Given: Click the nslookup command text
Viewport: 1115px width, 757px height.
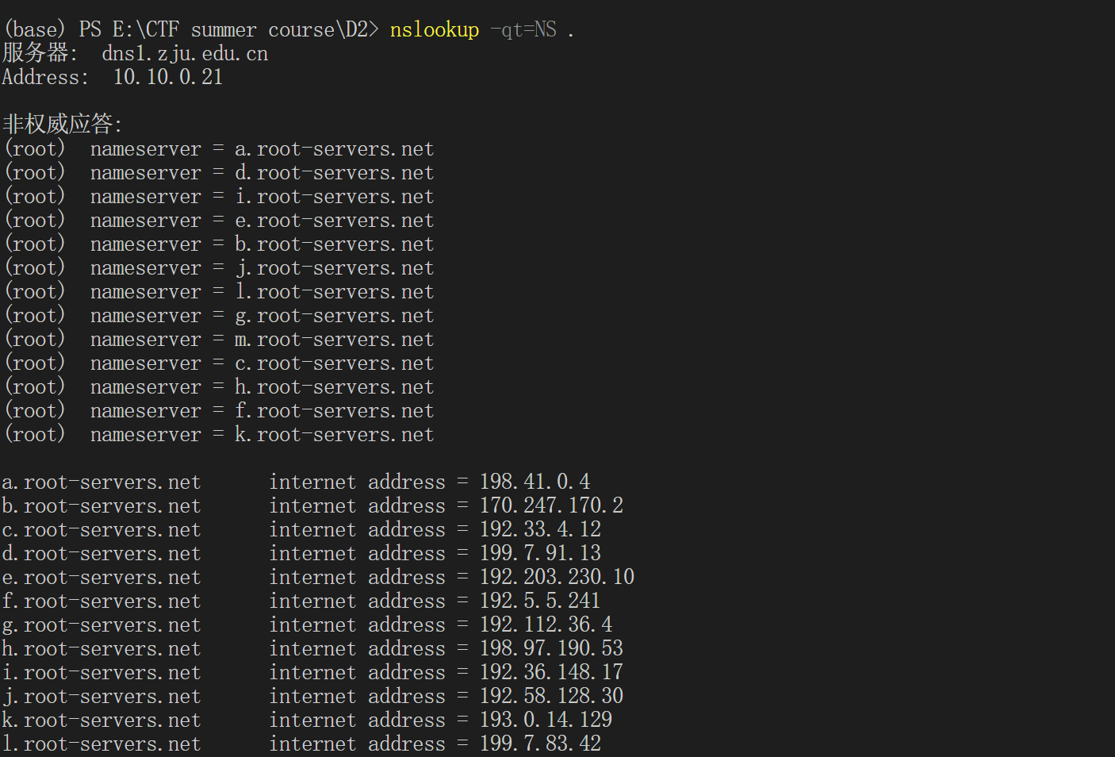Looking at the screenshot, I should [x=434, y=30].
